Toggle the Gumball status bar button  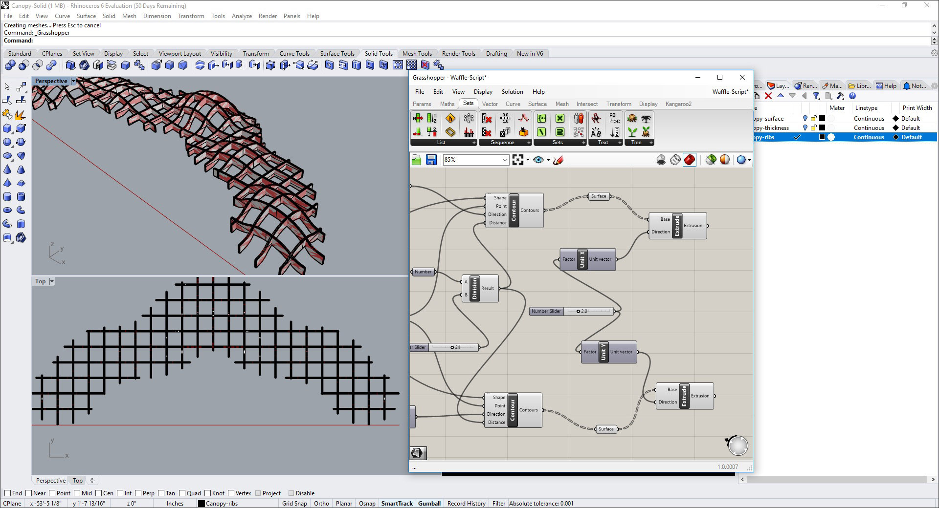tap(429, 504)
